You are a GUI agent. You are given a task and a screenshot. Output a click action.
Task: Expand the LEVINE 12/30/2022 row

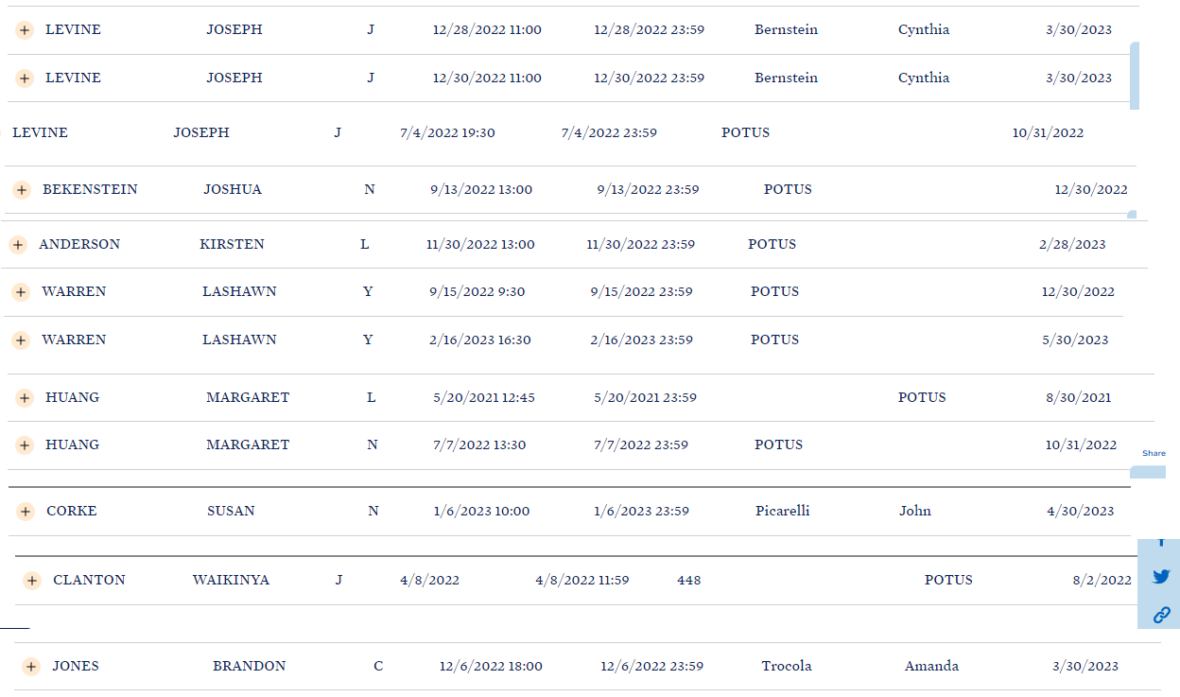click(x=25, y=78)
